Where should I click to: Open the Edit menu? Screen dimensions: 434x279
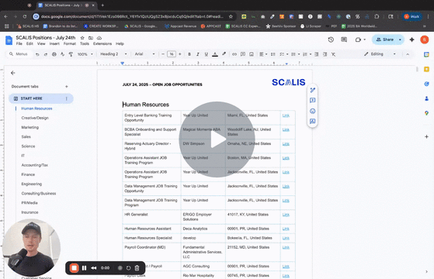tap(30, 43)
